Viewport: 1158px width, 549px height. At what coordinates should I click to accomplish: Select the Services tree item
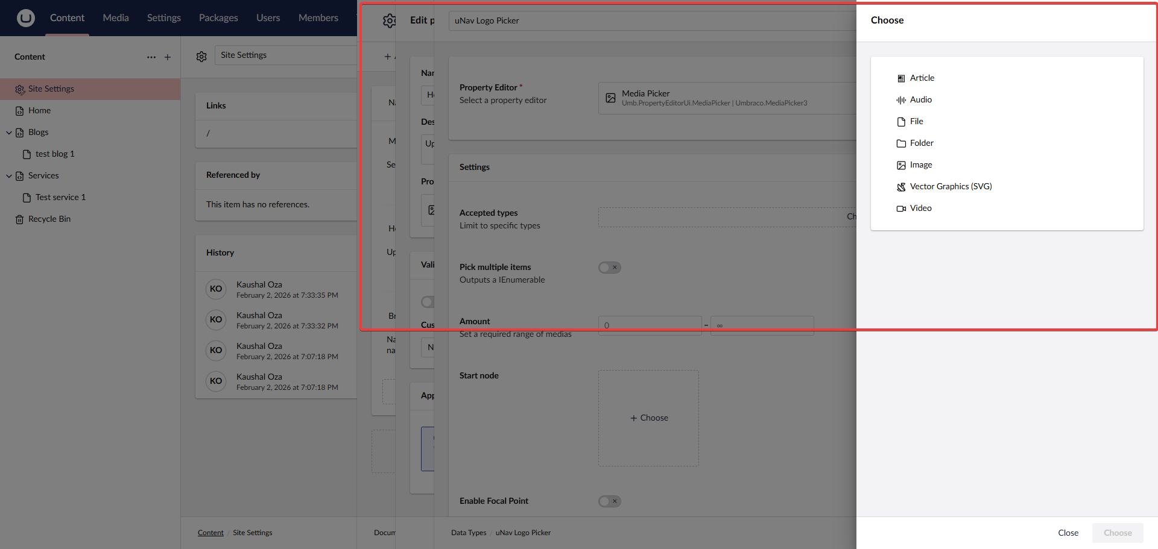click(43, 176)
